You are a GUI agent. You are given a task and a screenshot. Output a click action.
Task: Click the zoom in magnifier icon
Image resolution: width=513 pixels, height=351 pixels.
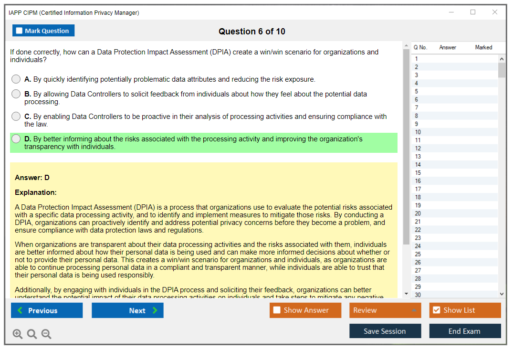click(x=18, y=334)
